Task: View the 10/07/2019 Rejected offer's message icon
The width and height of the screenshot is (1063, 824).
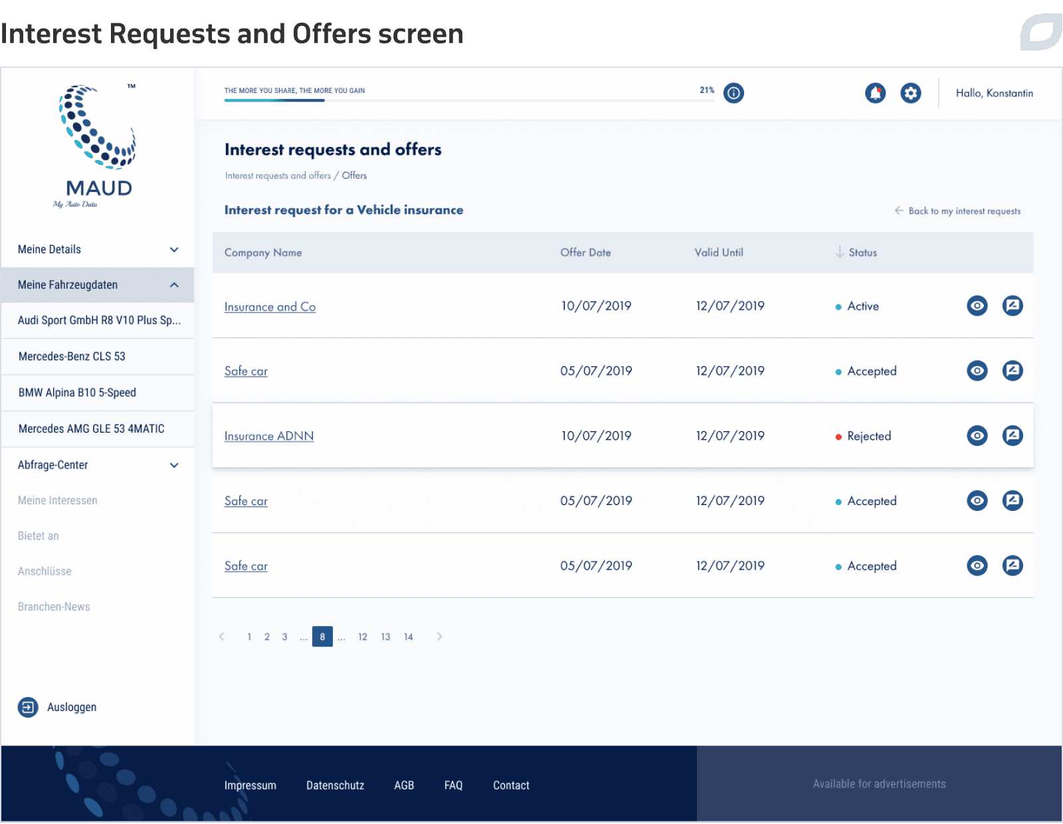Action: pos(1013,436)
